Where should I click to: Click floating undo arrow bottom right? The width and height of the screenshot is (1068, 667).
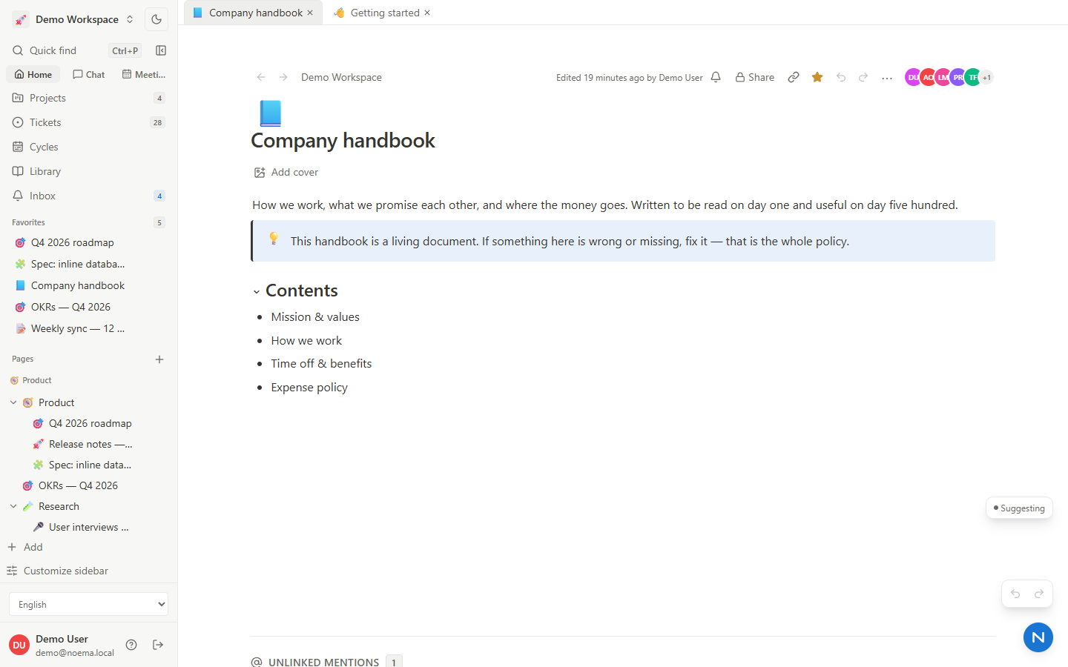click(1015, 594)
